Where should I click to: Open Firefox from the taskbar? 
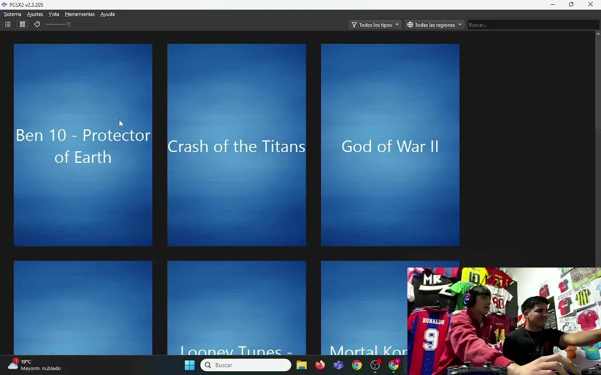tap(320, 365)
